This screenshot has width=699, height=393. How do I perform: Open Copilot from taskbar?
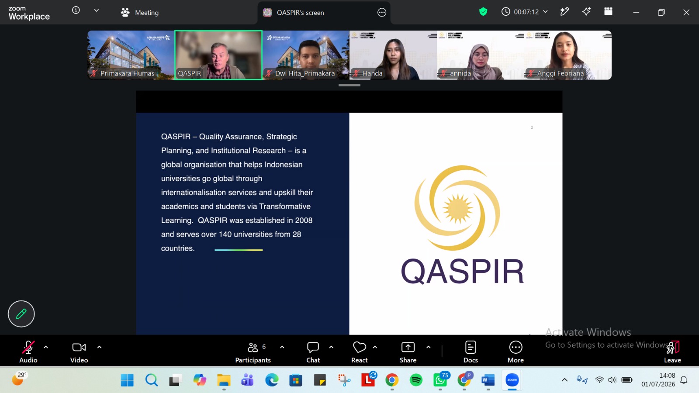(200, 380)
